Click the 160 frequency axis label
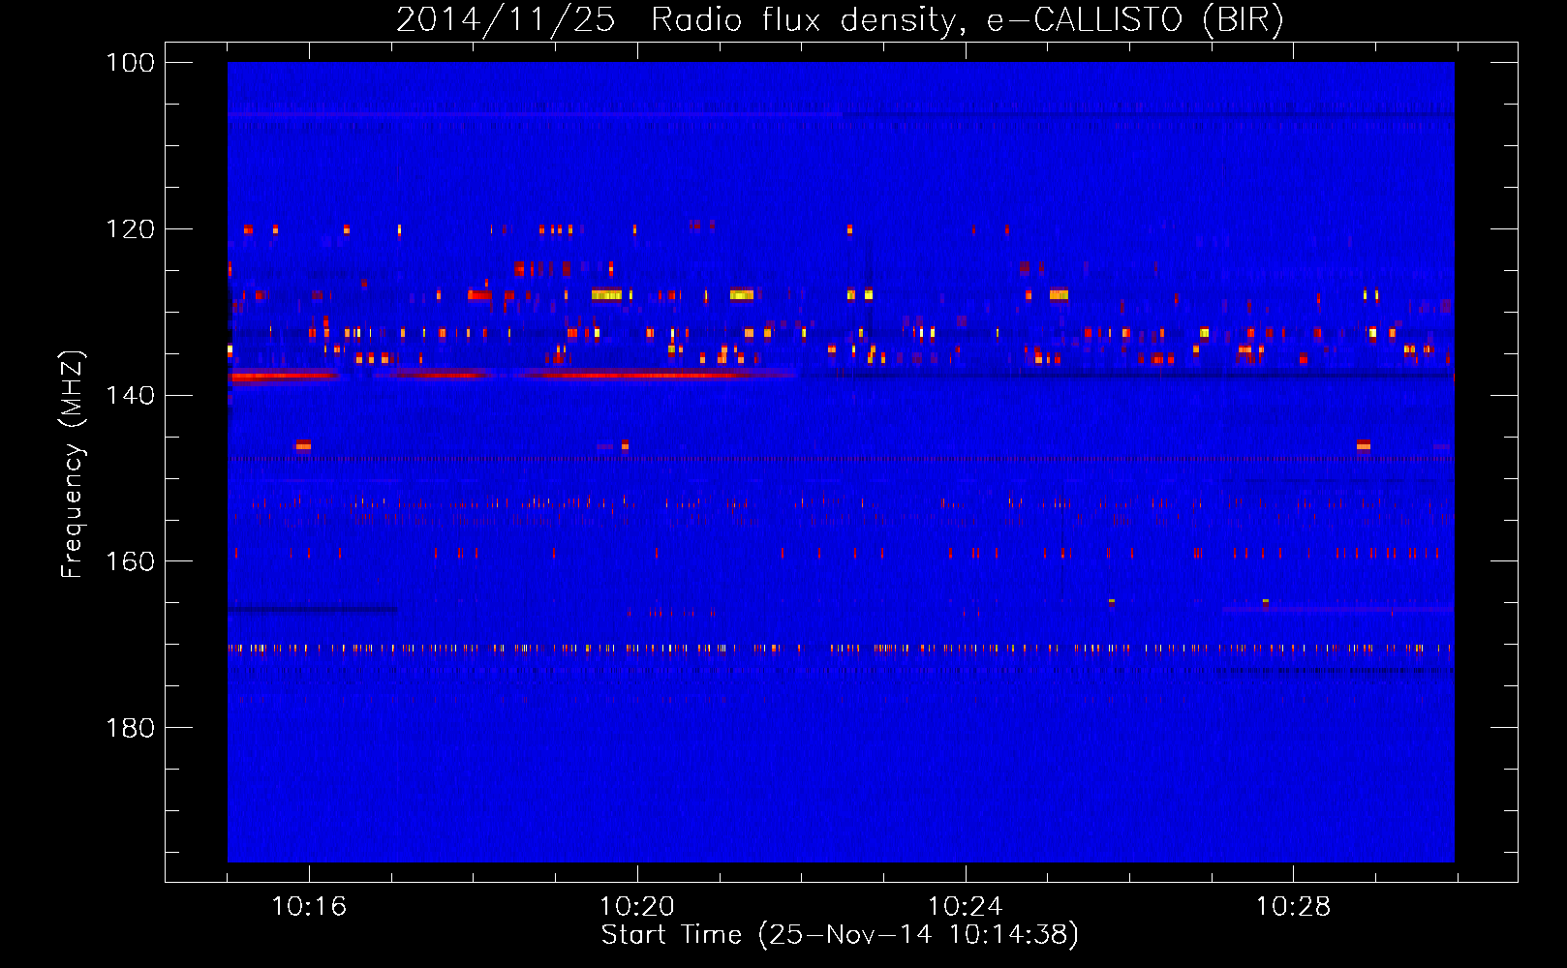This screenshot has width=1567, height=968. coord(131,561)
